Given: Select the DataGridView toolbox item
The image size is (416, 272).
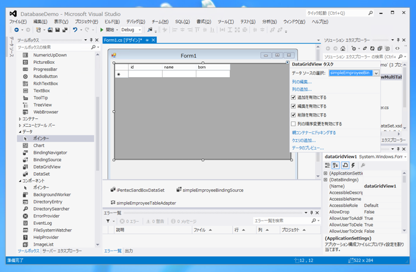Looking at the screenshot, I should pyautogui.click(x=46, y=167).
